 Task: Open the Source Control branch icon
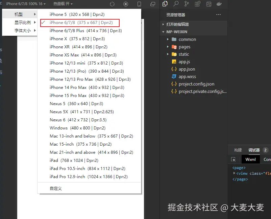coord(187,4)
